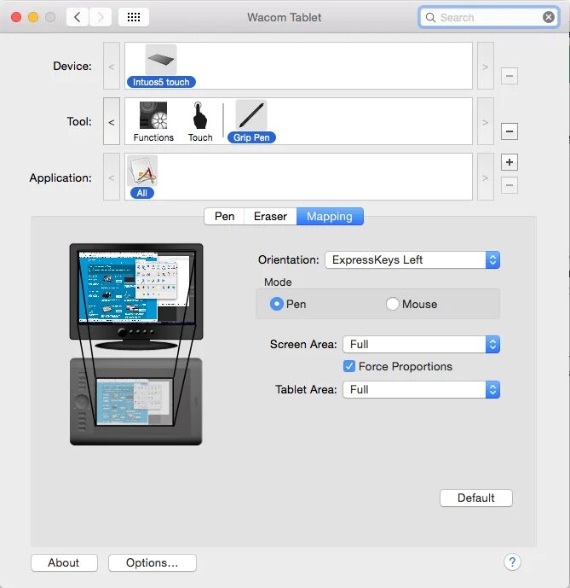The image size is (570, 588).
Task: Select the Touch tool icon
Action: 200,115
